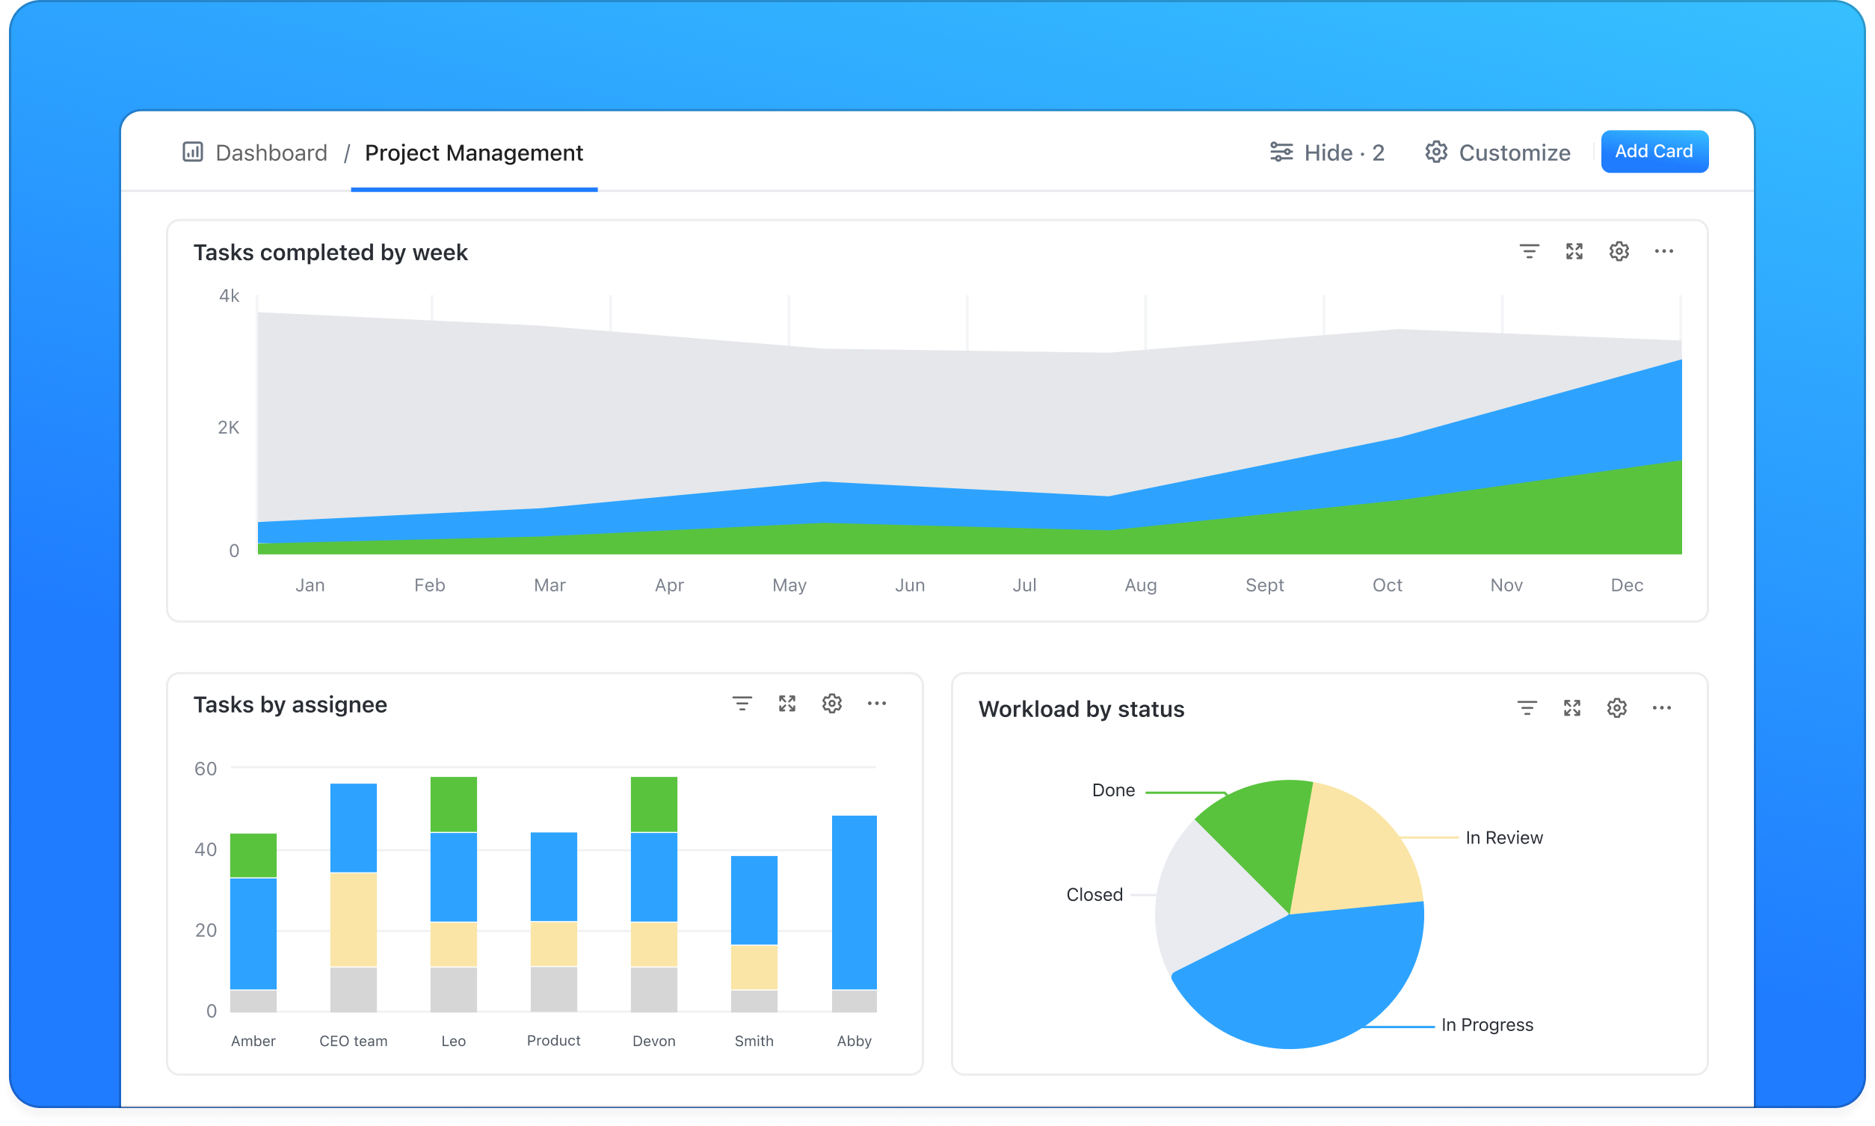The height and width of the screenshot is (1126, 1875).
Task: Click the Tasks completed by week title
Action: point(330,252)
